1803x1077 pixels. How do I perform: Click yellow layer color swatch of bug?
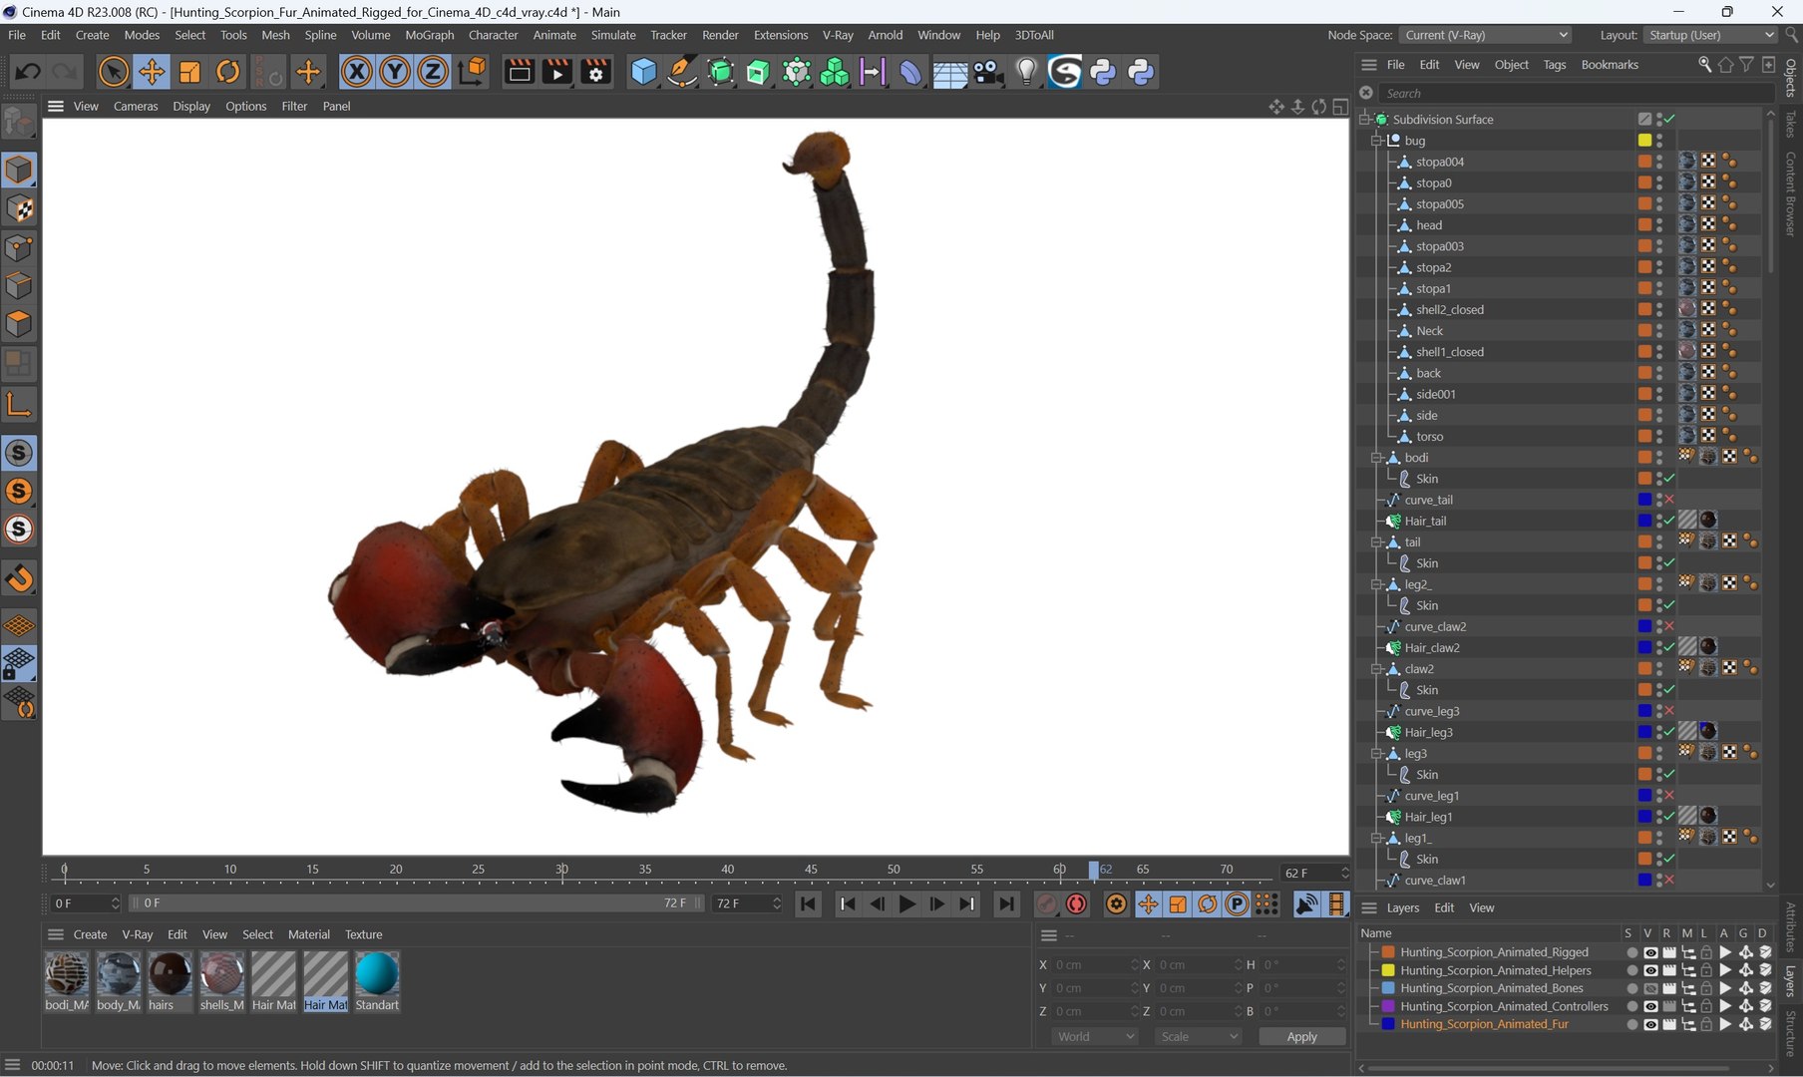point(1644,141)
